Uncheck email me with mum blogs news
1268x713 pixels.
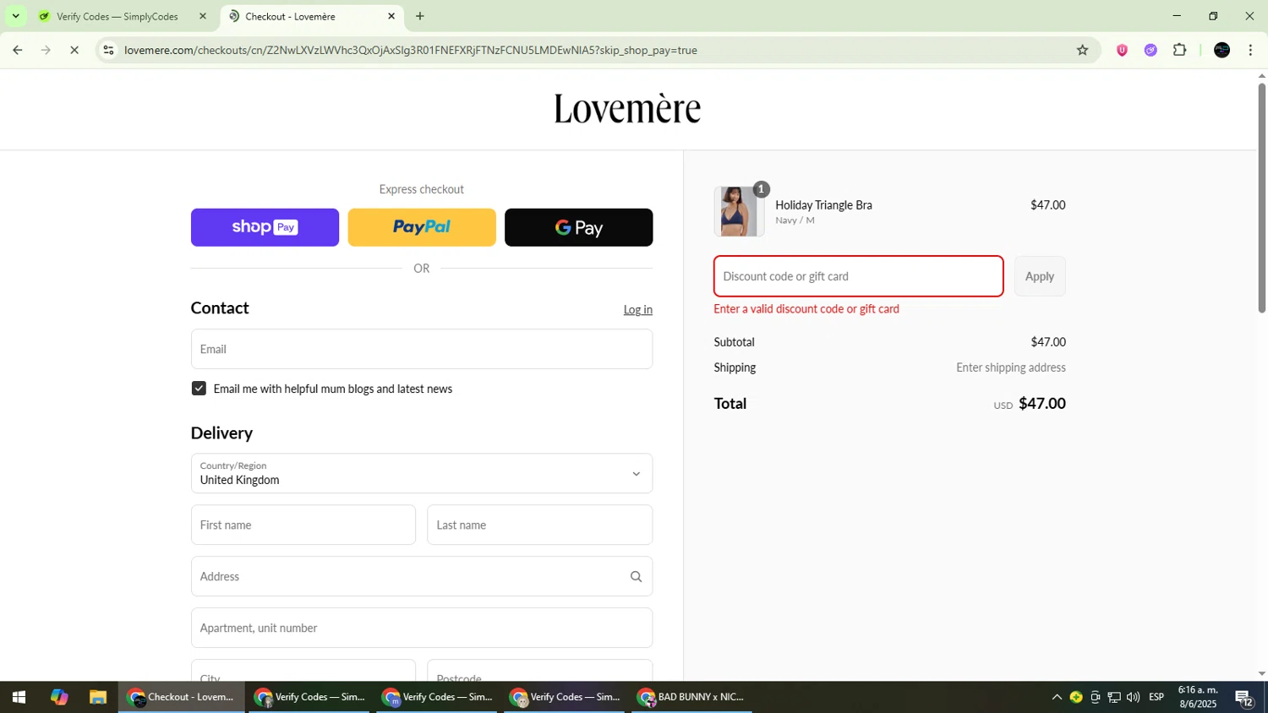[x=199, y=389]
